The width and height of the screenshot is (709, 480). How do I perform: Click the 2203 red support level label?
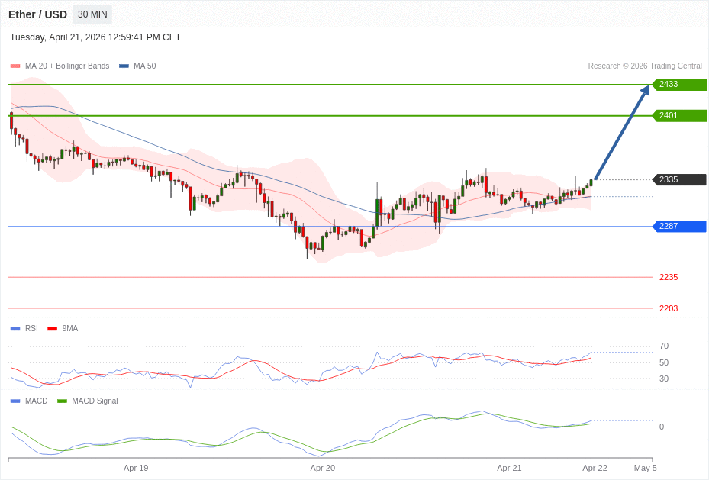(x=669, y=309)
